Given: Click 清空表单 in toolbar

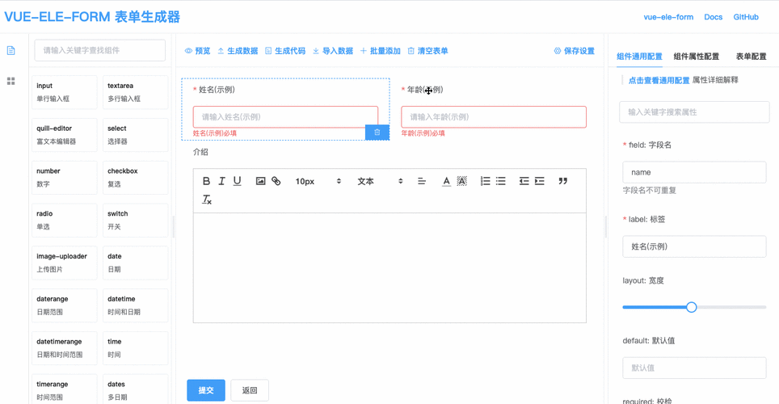Looking at the screenshot, I should point(427,51).
